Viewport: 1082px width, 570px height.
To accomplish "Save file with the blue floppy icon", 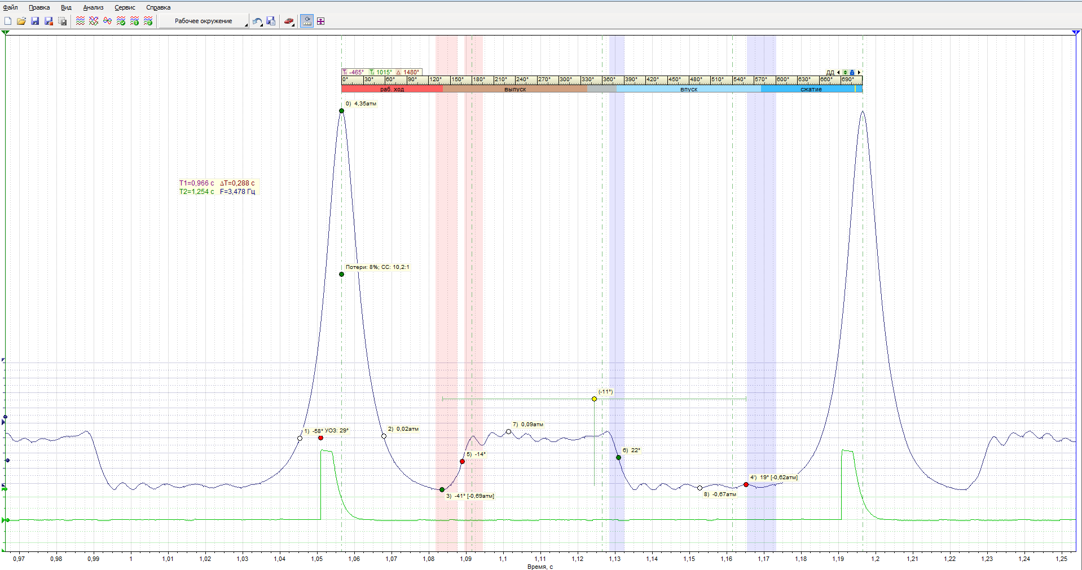I will (35, 21).
